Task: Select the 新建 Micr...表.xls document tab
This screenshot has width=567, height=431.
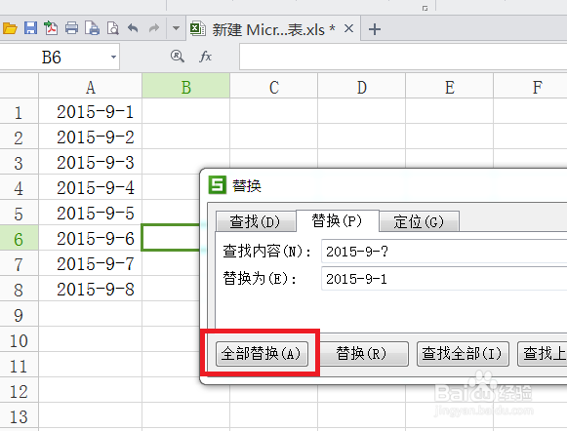Action: pyautogui.click(x=273, y=29)
